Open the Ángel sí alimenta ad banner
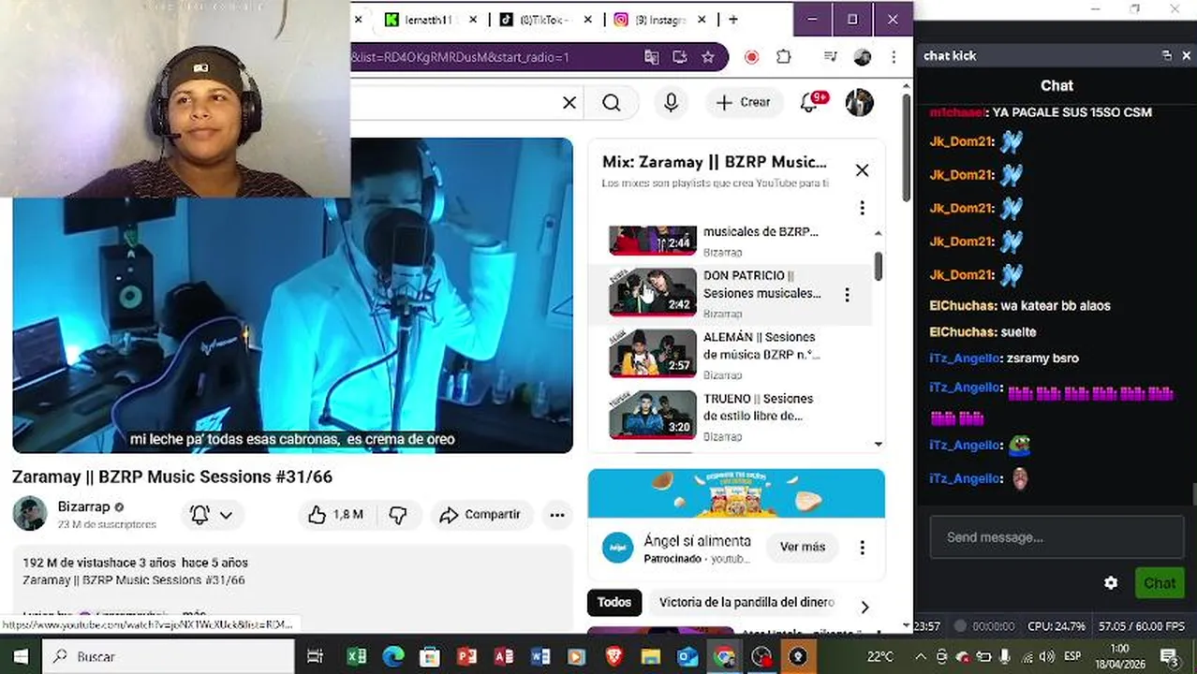The height and width of the screenshot is (674, 1197). point(736,493)
